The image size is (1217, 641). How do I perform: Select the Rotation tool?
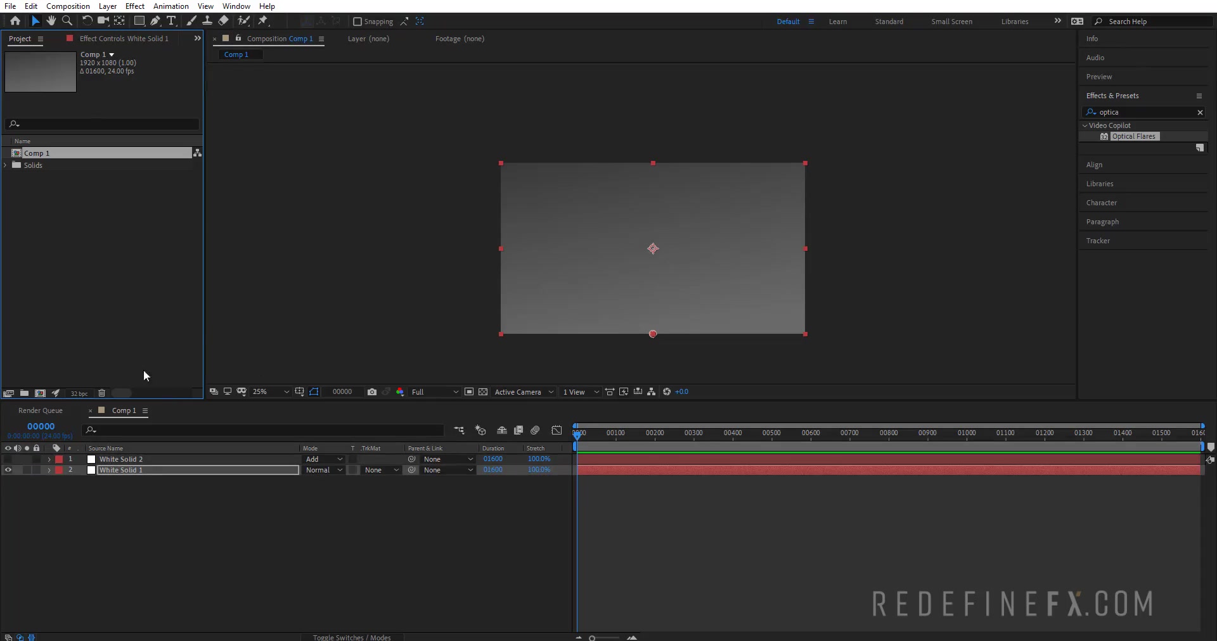[87, 21]
